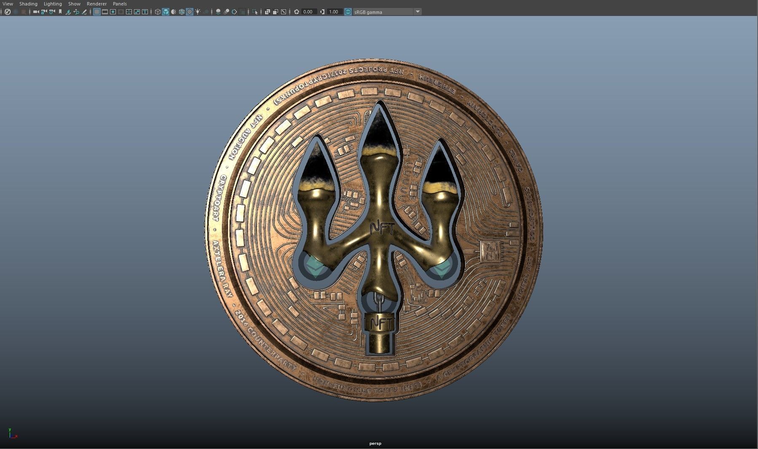The width and height of the screenshot is (758, 449).
Task: Click the Image Plane icon
Action: click(x=68, y=12)
